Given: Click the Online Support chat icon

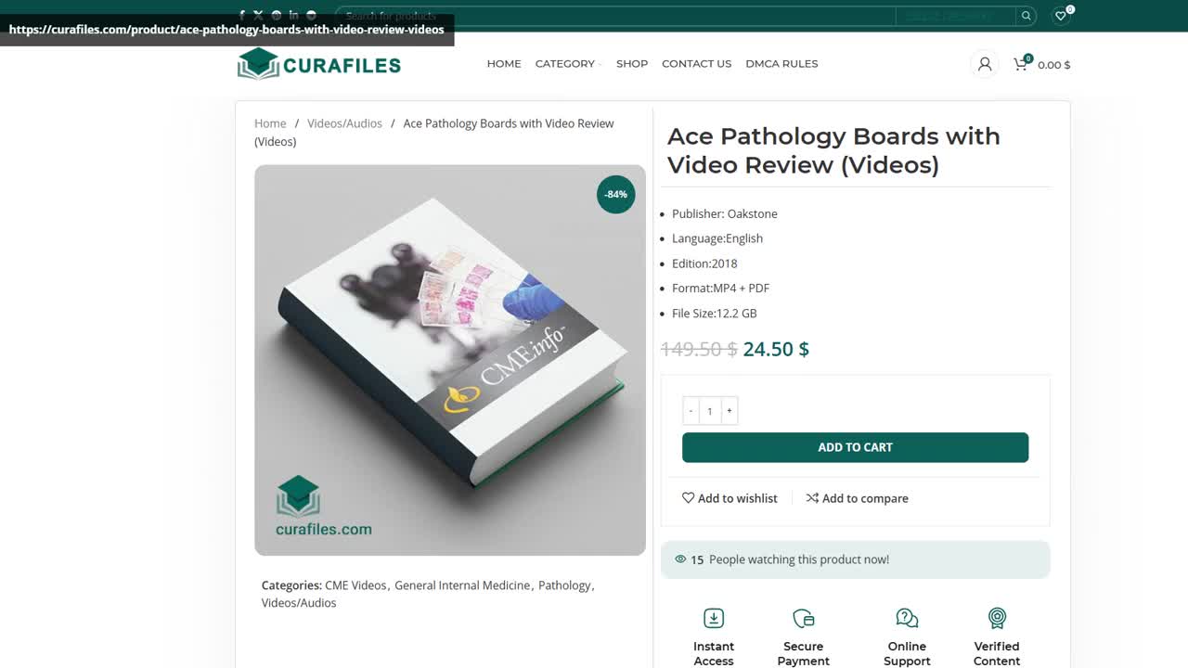Looking at the screenshot, I should [x=907, y=618].
